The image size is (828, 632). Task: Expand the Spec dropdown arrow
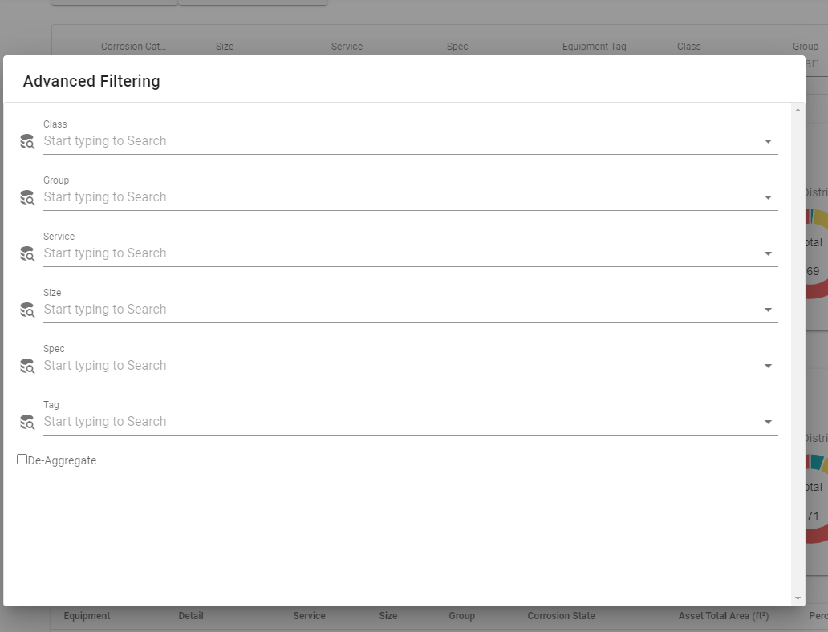pyautogui.click(x=768, y=367)
